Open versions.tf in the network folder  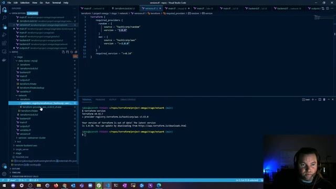(25, 134)
